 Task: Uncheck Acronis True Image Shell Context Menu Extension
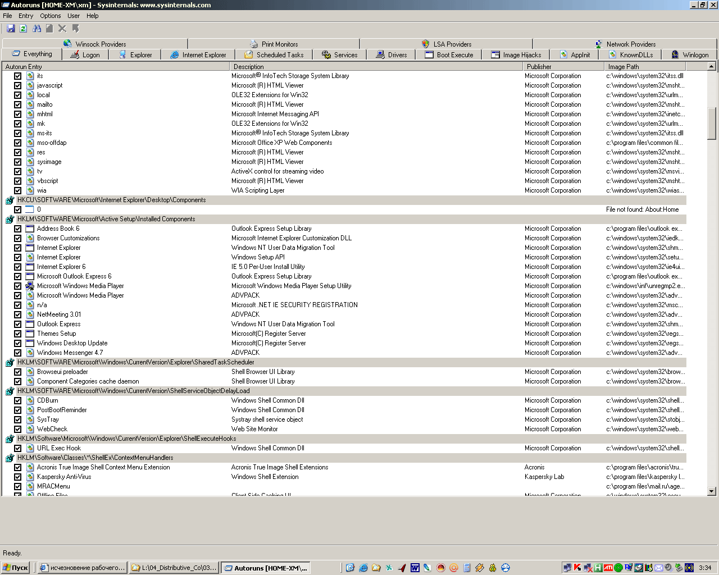17,468
